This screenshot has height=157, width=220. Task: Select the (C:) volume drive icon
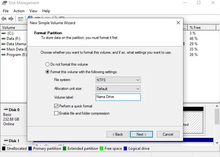click(x=3, y=33)
